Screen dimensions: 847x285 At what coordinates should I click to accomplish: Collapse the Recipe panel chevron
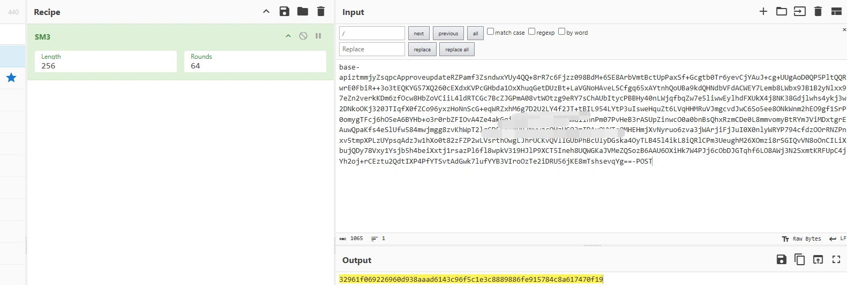(x=266, y=12)
